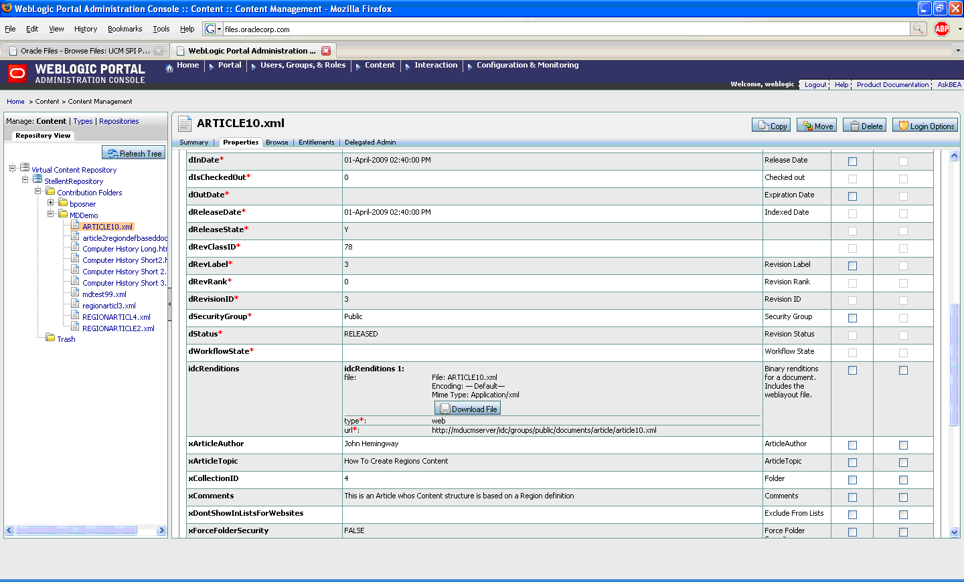Click the Trash folder icon
This screenshot has width=964, height=582.
click(50, 338)
